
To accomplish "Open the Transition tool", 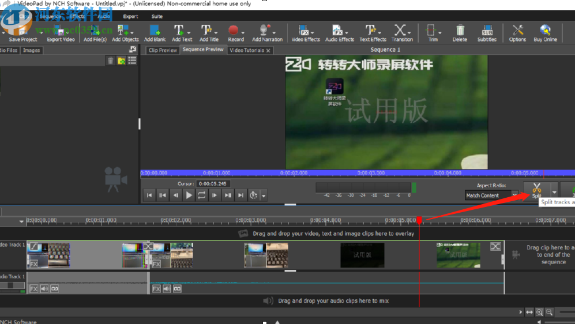I will coord(401,32).
